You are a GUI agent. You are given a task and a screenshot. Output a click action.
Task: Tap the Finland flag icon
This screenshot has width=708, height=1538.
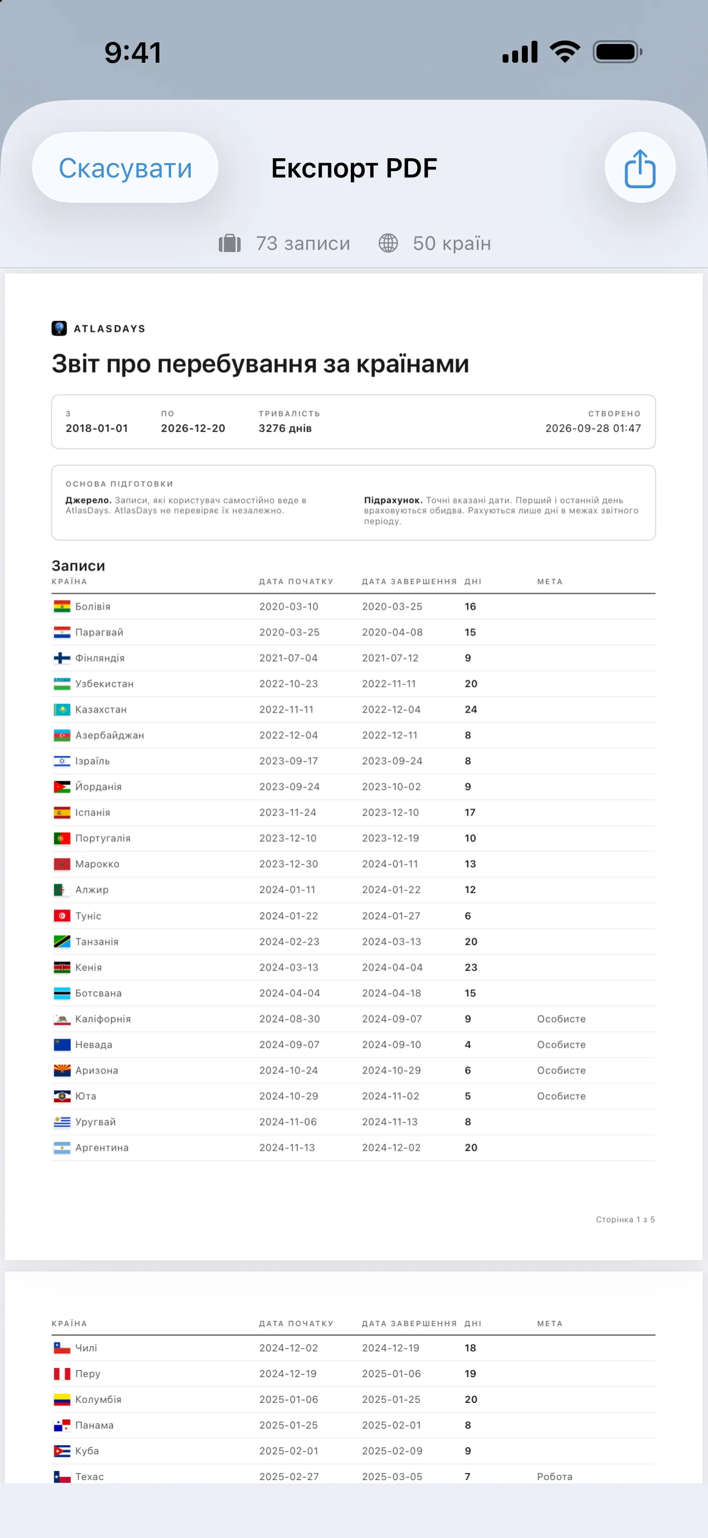pyautogui.click(x=62, y=658)
